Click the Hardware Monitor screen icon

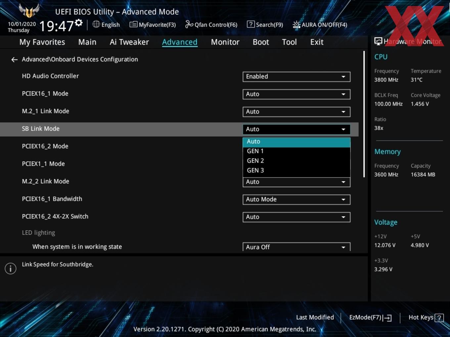tap(378, 41)
